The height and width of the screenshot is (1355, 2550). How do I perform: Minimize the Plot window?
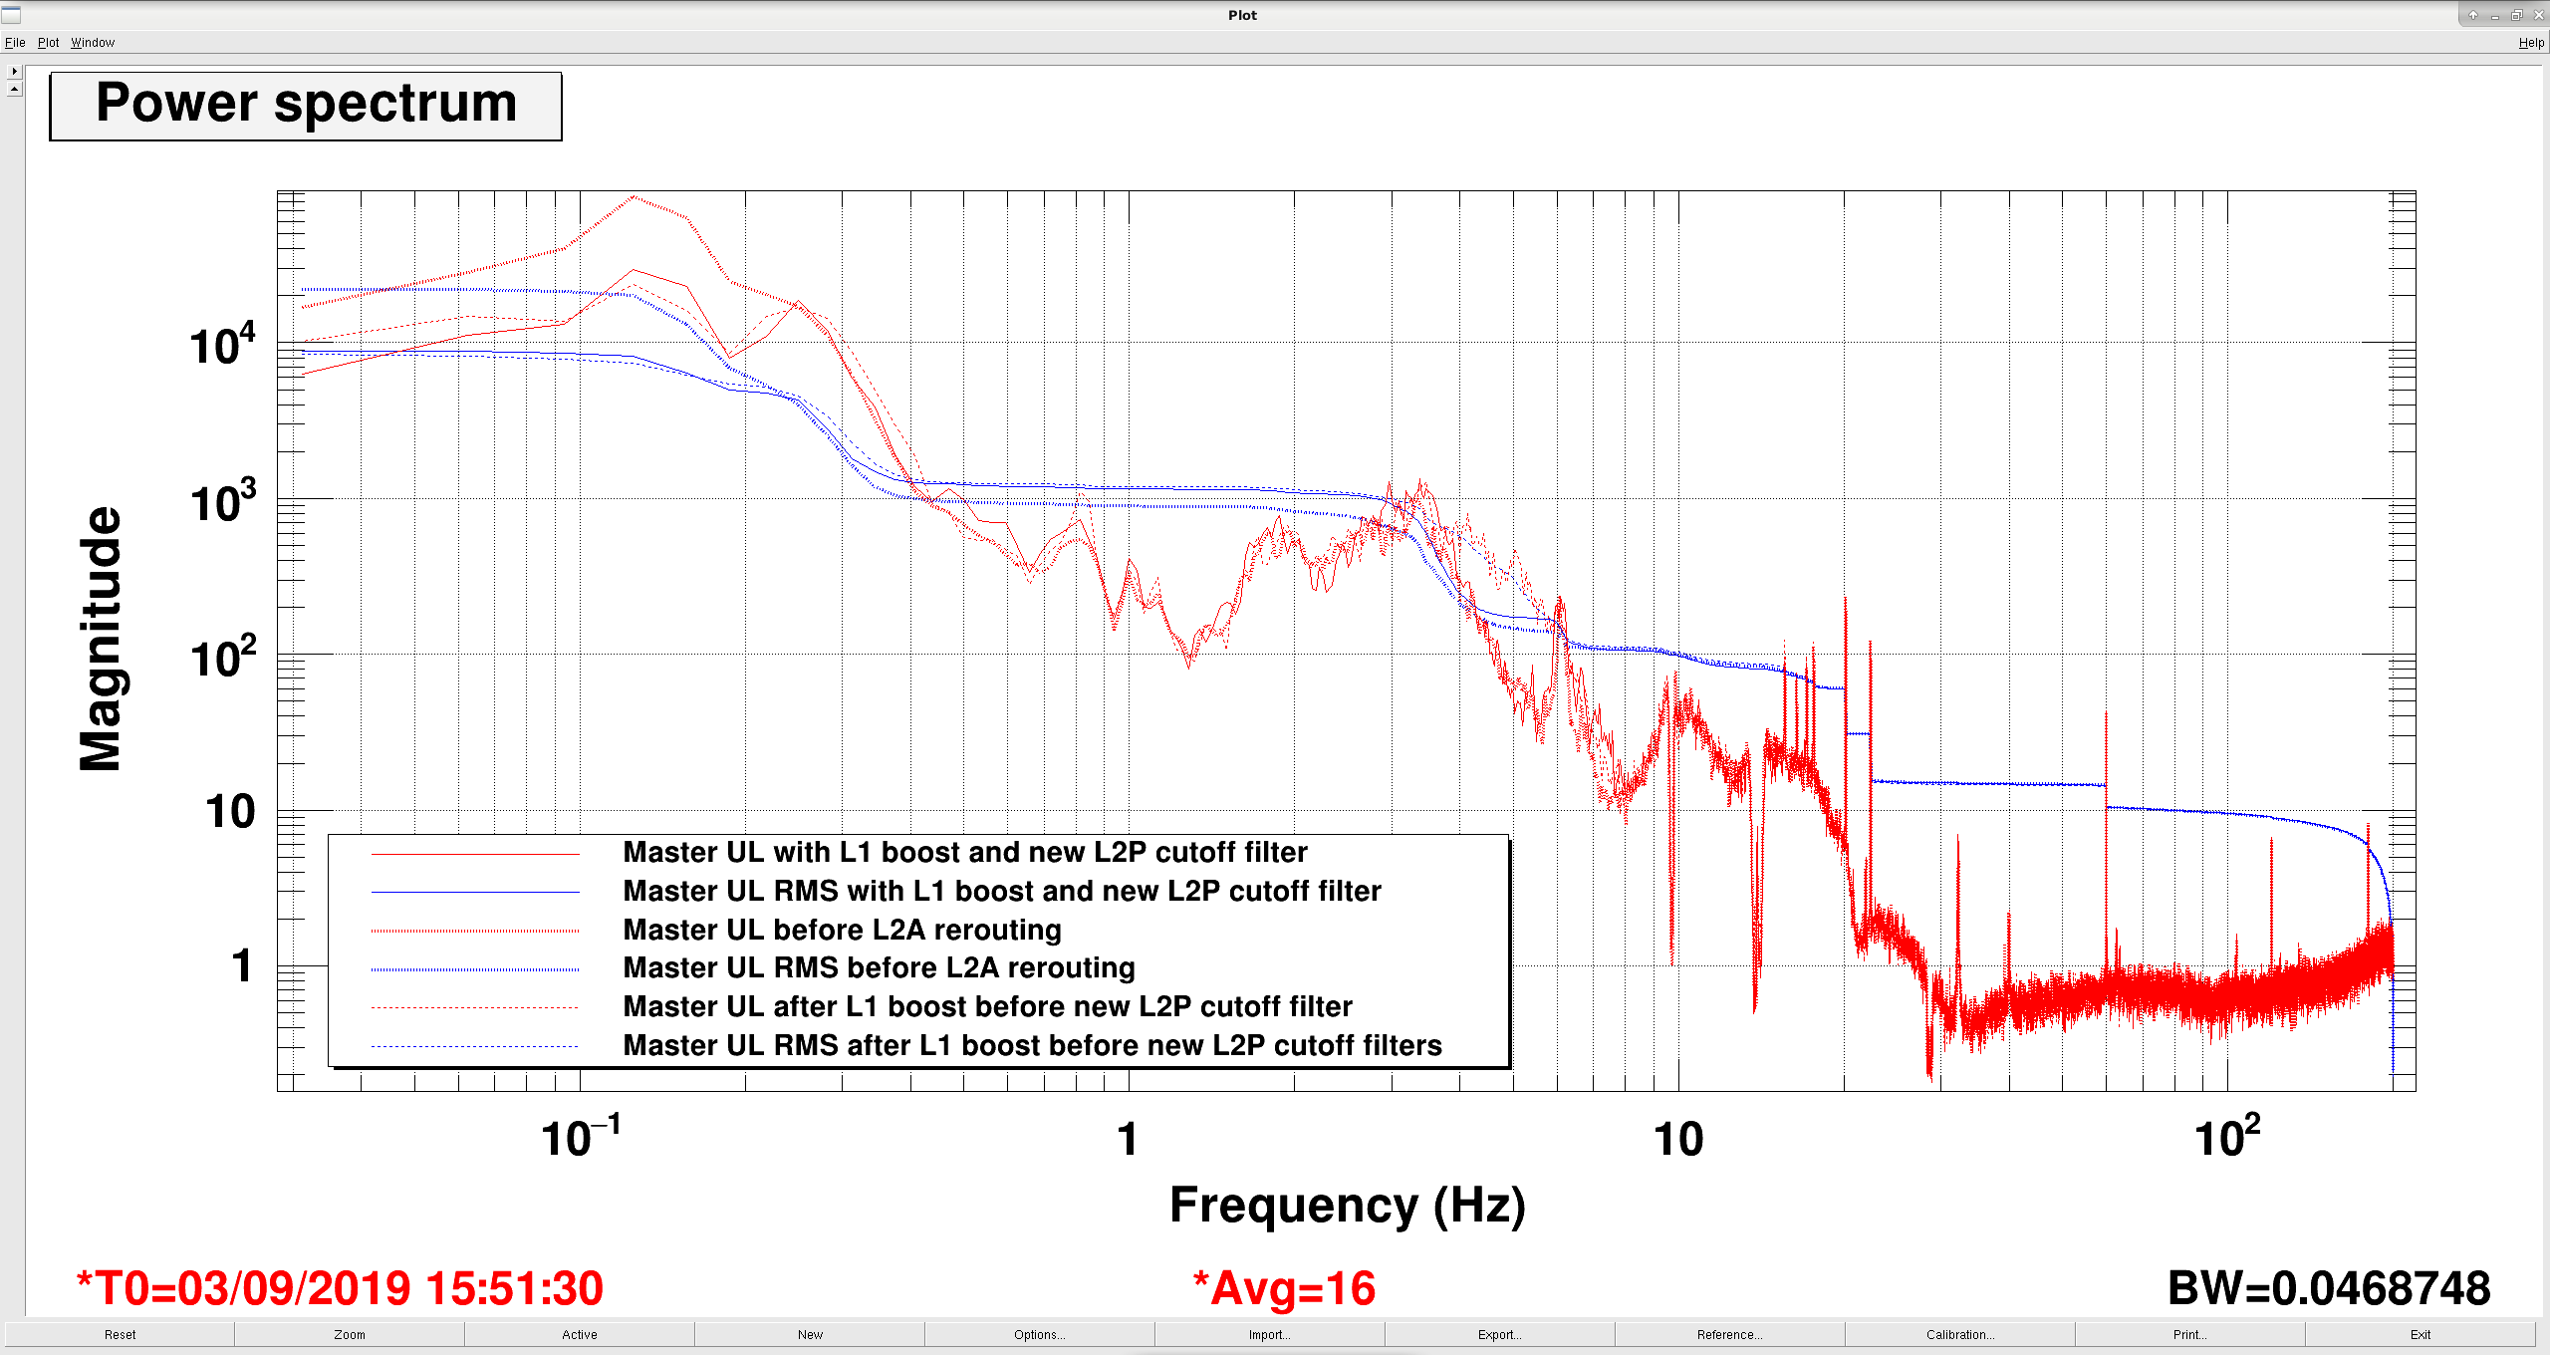(x=2494, y=15)
